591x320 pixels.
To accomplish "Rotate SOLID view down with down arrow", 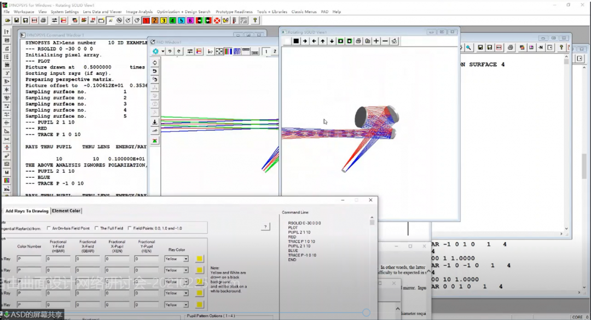I will [332, 41].
